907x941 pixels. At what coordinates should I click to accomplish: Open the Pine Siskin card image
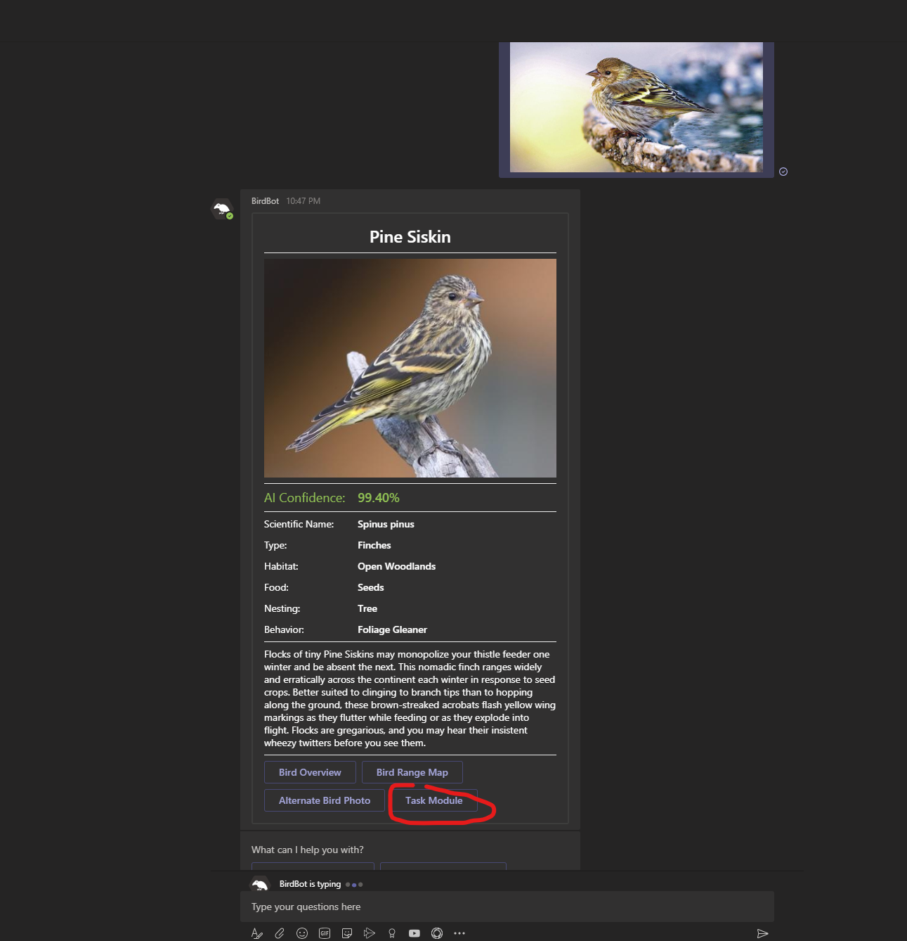(410, 368)
